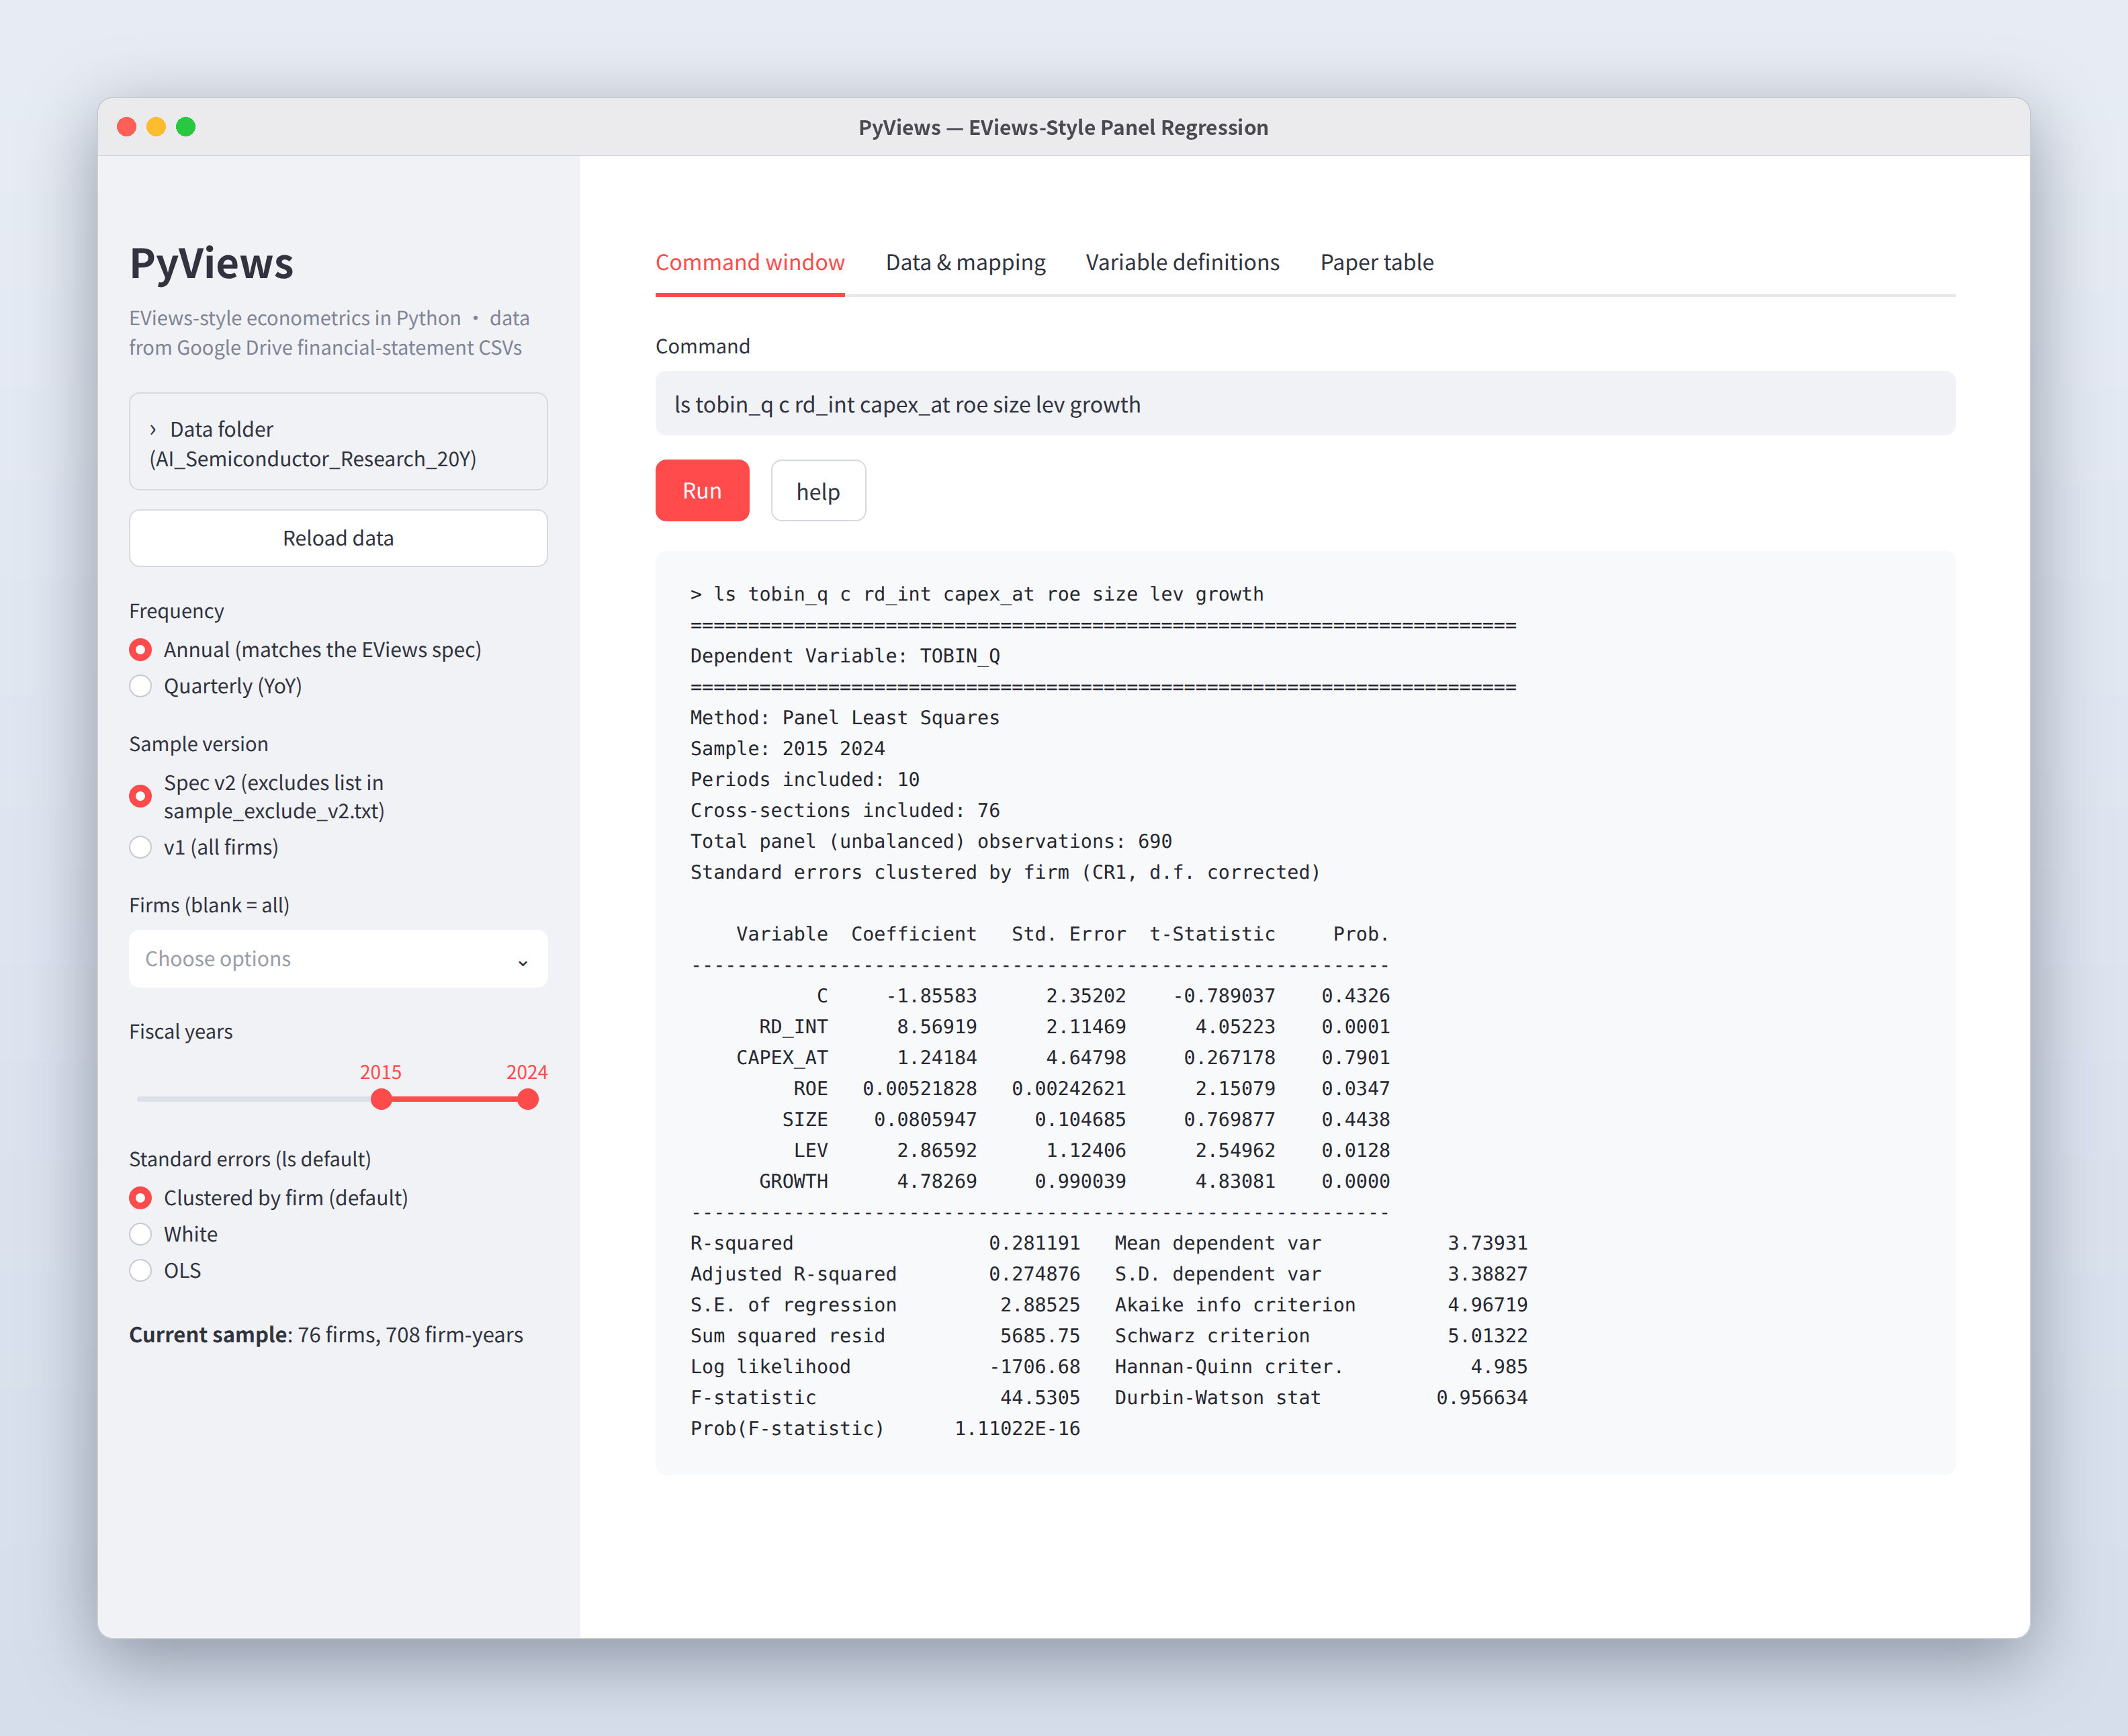Expand the Data folder section

pos(338,442)
